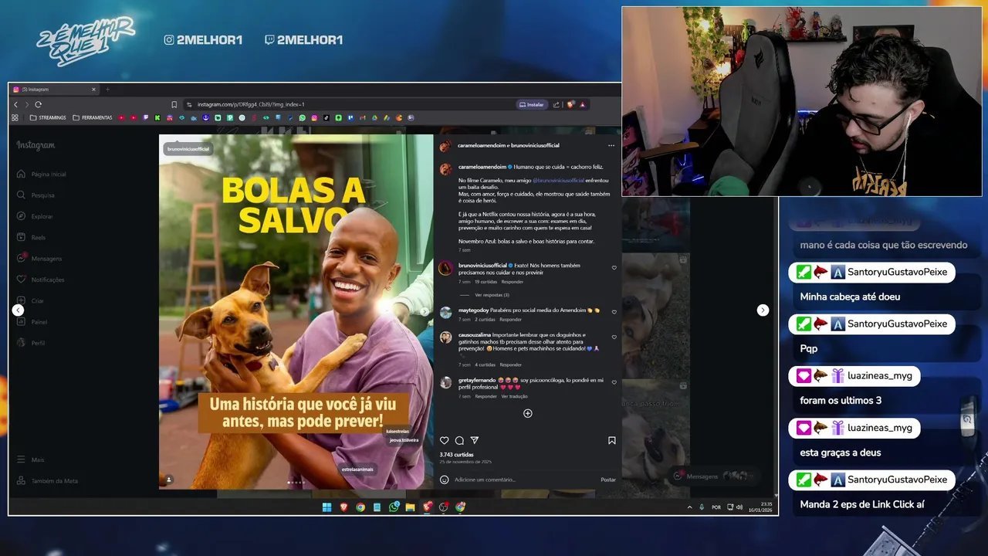
Task: Click the POR language indicator
Action: 716,507
